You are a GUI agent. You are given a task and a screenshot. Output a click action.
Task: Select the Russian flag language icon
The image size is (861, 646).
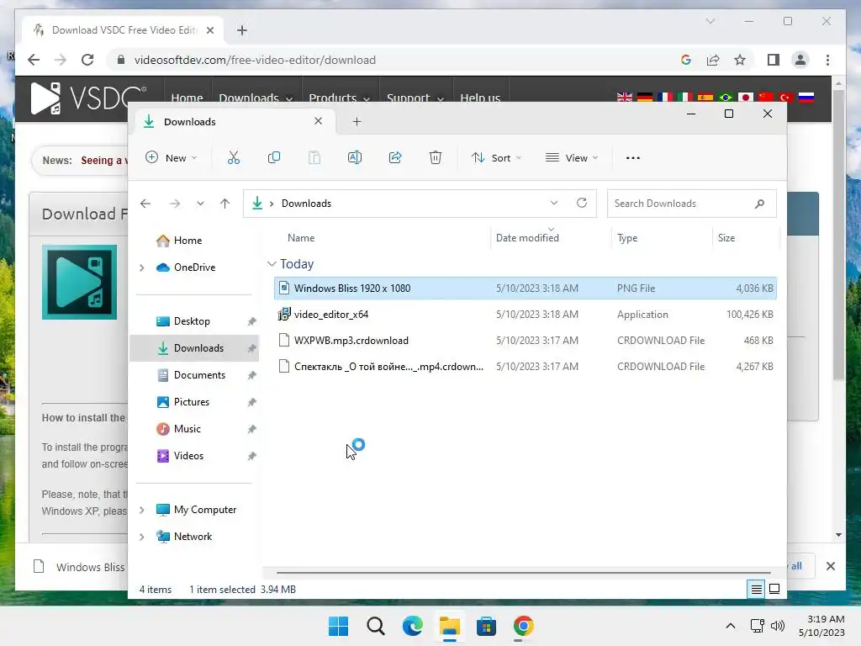tap(806, 98)
